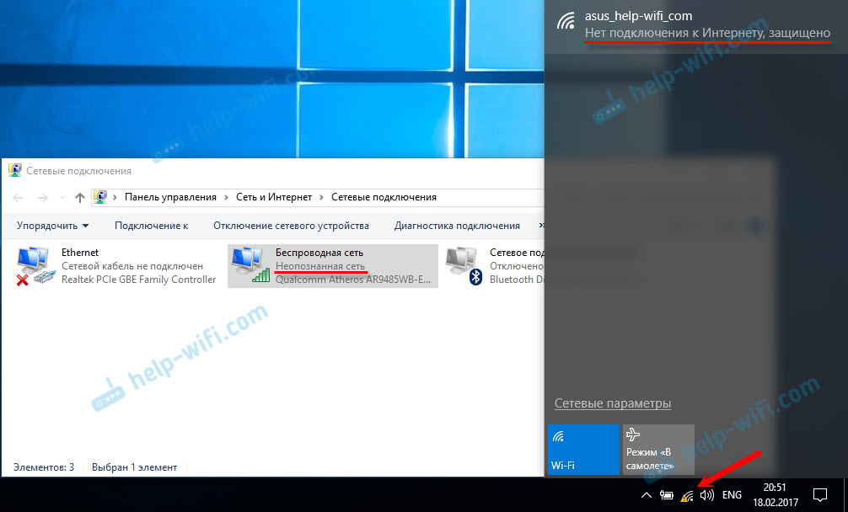Click Отключение сетевого устройства command

(x=291, y=226)
